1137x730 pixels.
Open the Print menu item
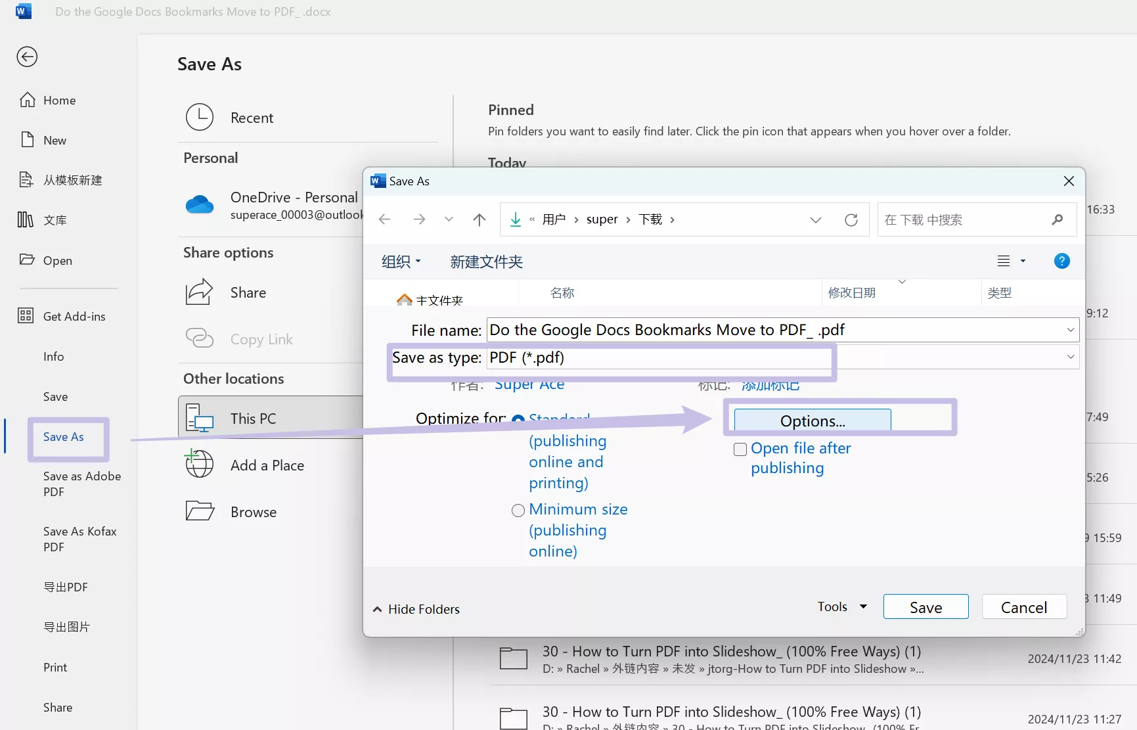(x=55, y=668)
